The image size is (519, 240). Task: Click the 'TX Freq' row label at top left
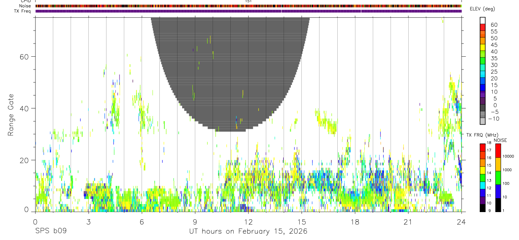click(x=23, y=11)
